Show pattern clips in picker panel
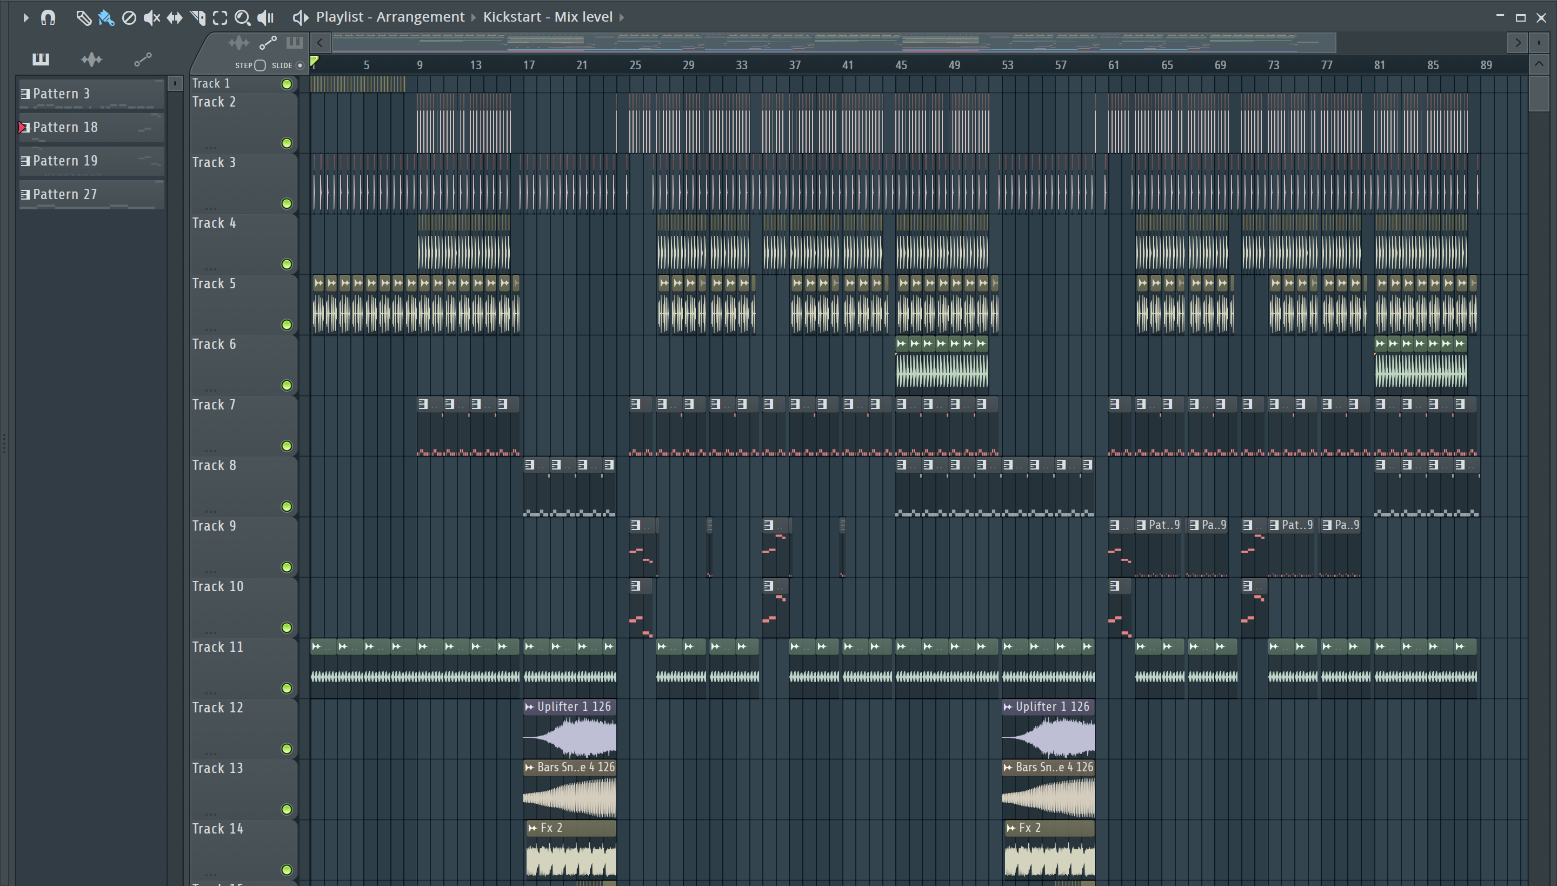 click(41, 59)
